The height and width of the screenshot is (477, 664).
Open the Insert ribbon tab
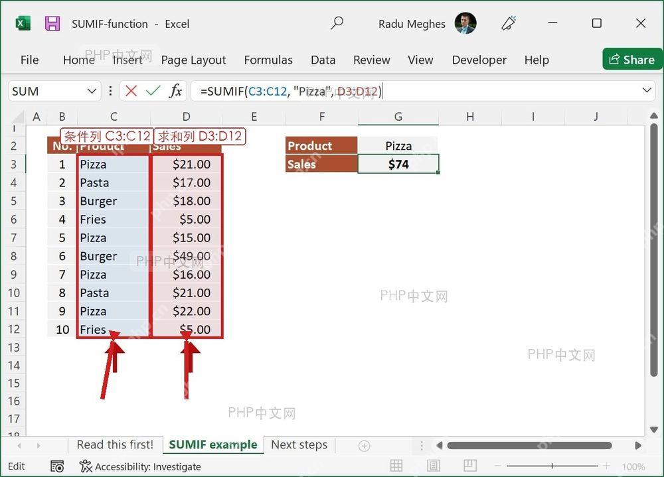(x=127, y=60)
